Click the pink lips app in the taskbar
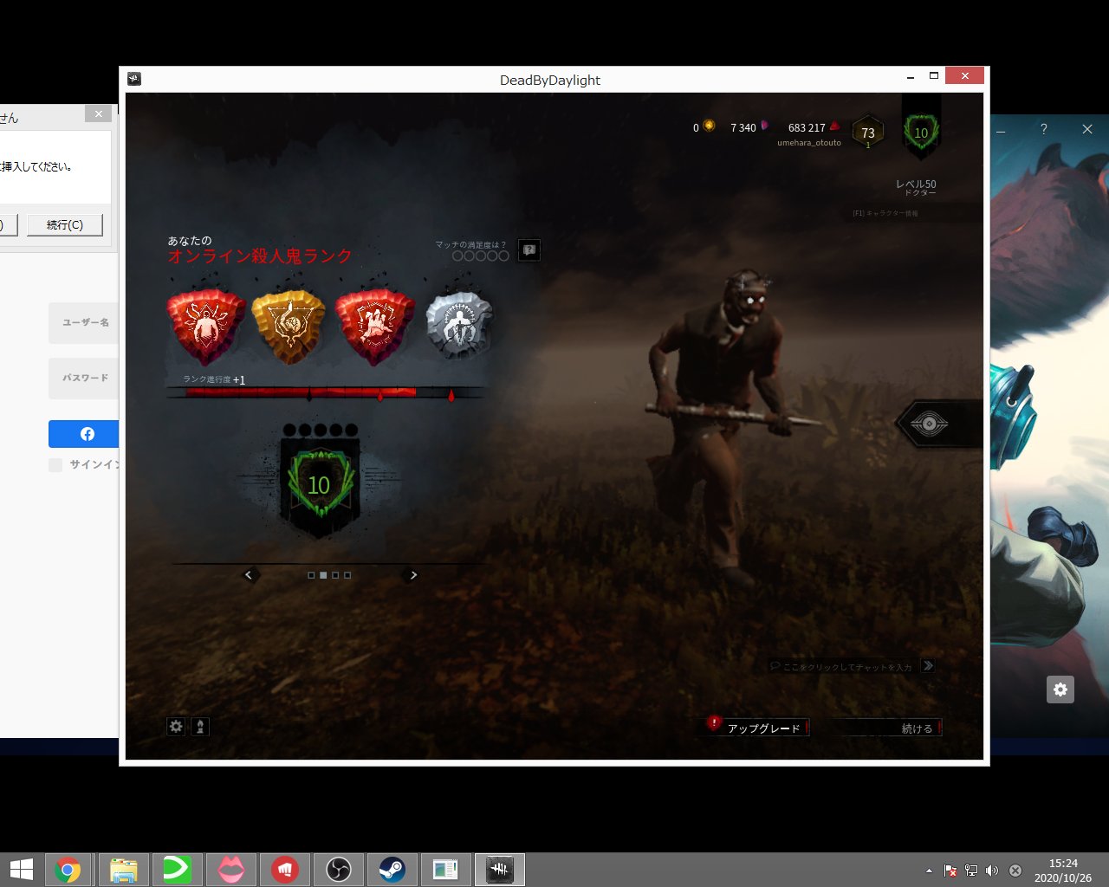This screenshot has width=1109, height=887. click(230, 870)
